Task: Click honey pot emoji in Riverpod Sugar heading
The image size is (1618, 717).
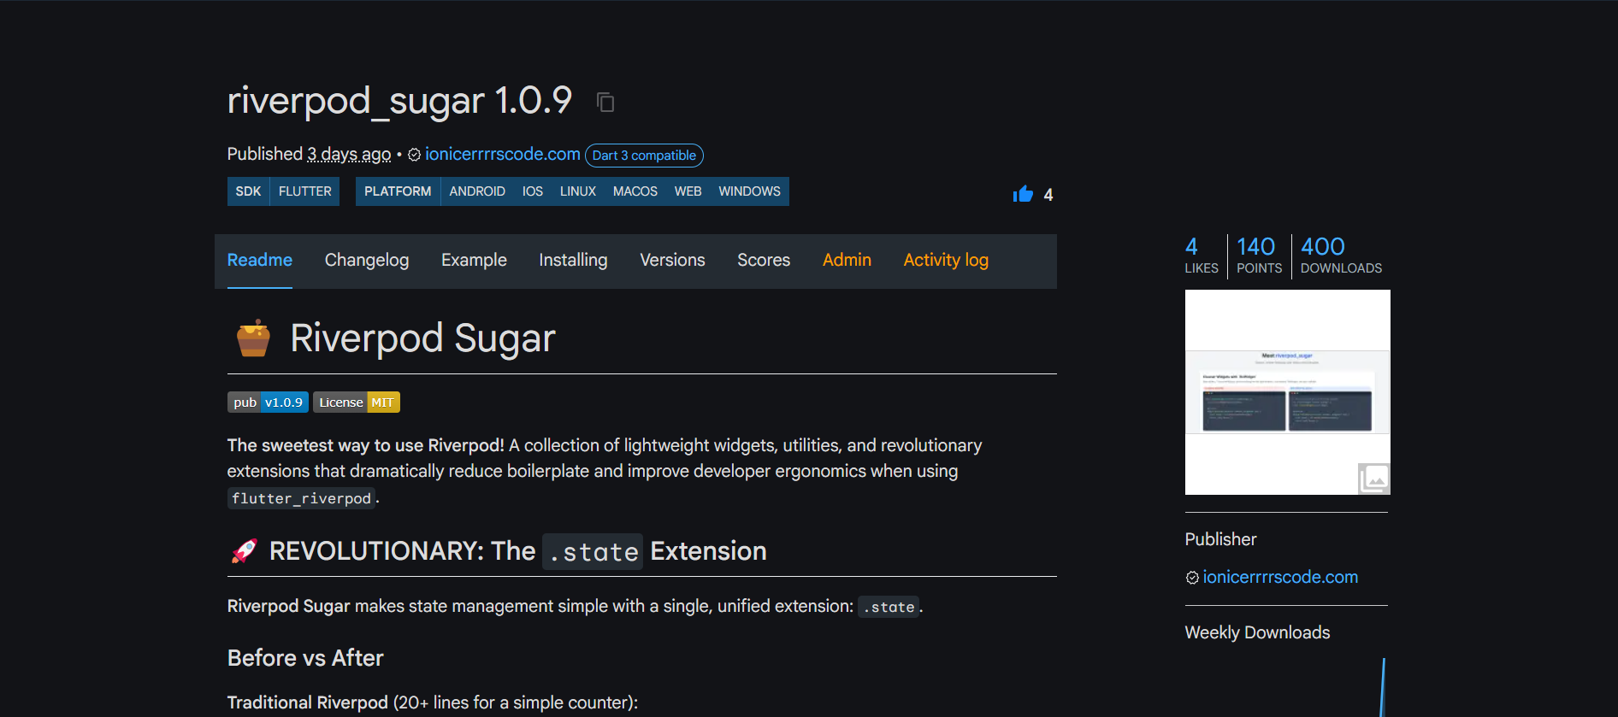Action: click(252, 338)
